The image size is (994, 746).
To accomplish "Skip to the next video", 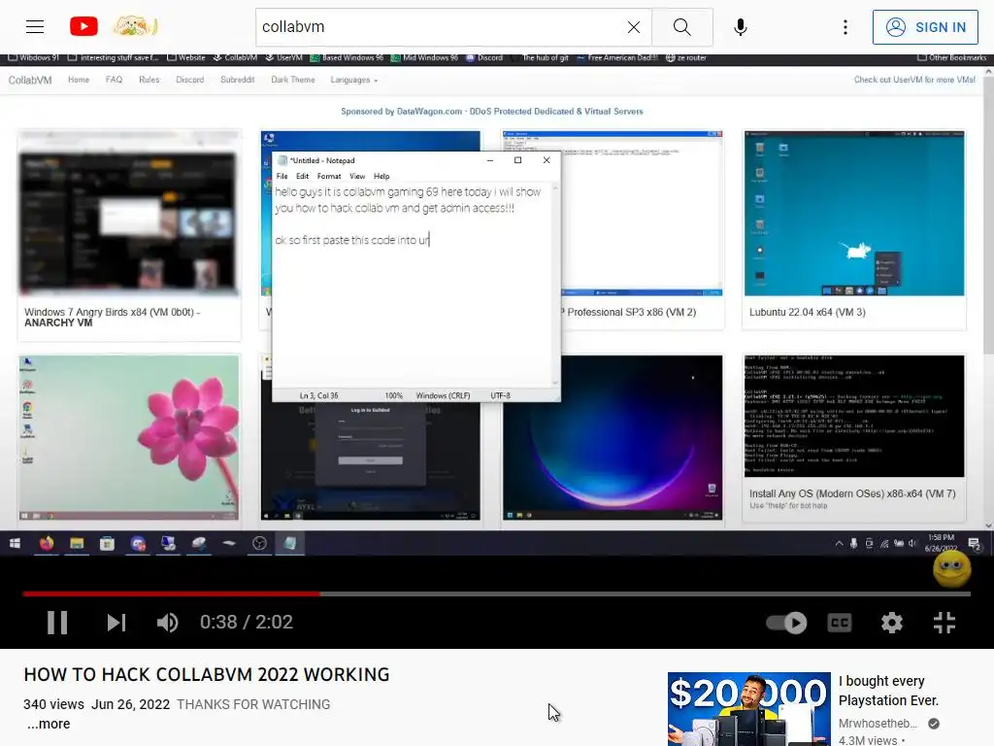I will [x=116, y=623].
